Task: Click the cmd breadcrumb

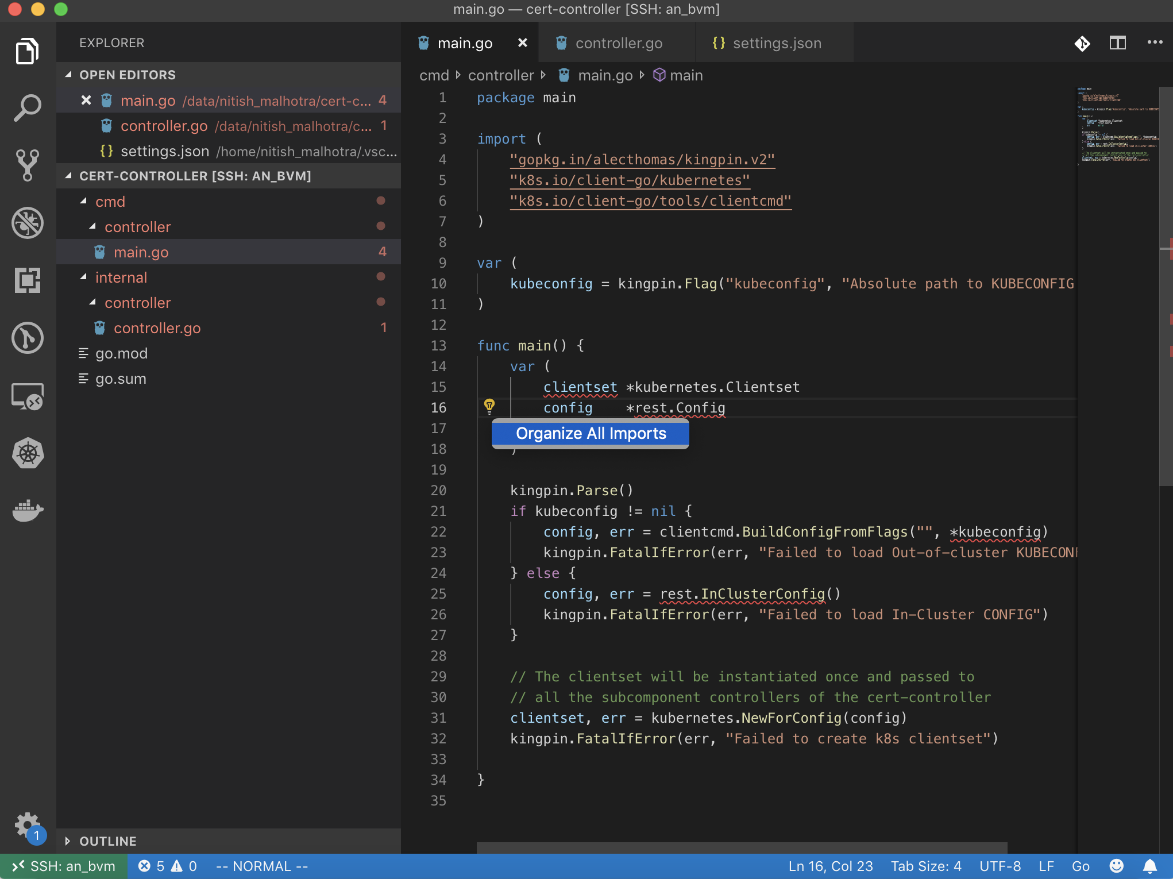Action: (434, 75)
